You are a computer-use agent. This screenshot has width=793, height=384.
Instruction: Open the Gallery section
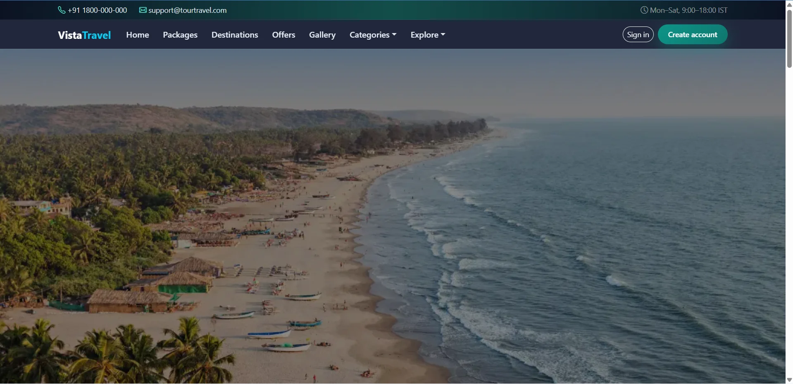pyautogui.click(x=322, y=35)
